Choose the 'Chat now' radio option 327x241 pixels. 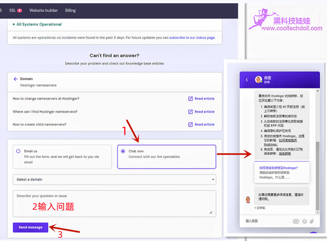(123, 151)
